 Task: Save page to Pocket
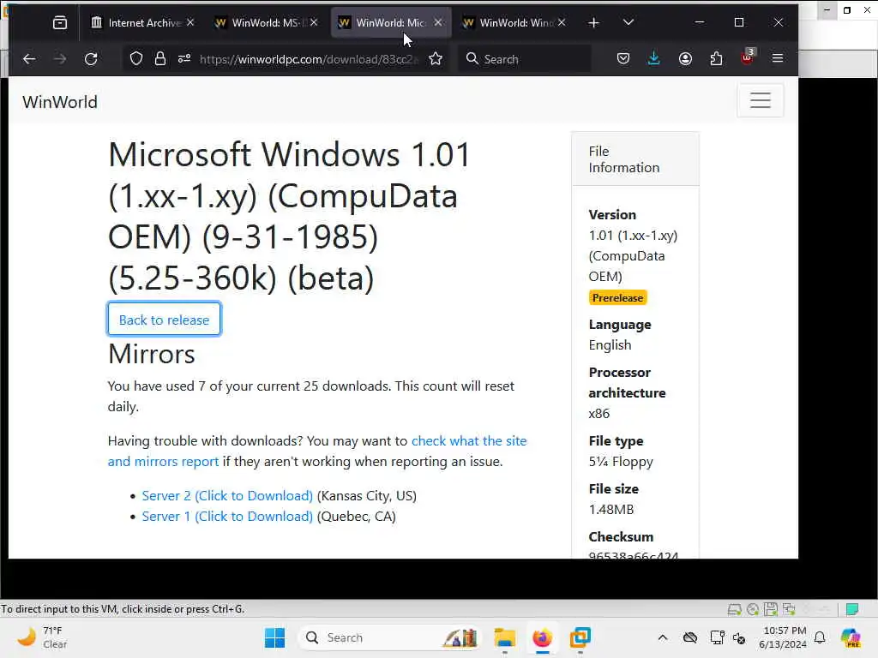coord(623,59)
